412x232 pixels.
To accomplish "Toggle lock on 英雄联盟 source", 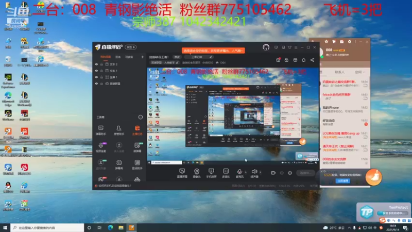I will tap(101, 84).
